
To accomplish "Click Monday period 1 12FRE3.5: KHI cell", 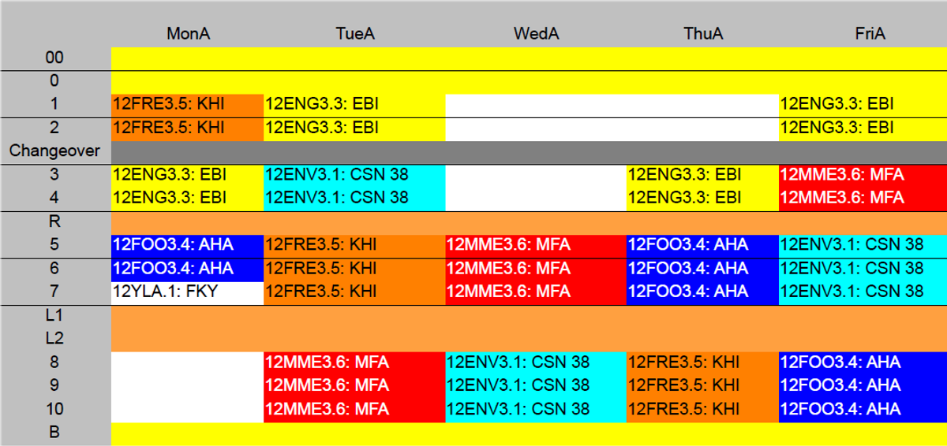I will point(186,104).
